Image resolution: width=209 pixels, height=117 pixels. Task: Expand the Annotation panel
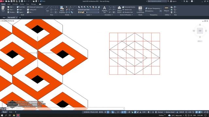(108, 15)
